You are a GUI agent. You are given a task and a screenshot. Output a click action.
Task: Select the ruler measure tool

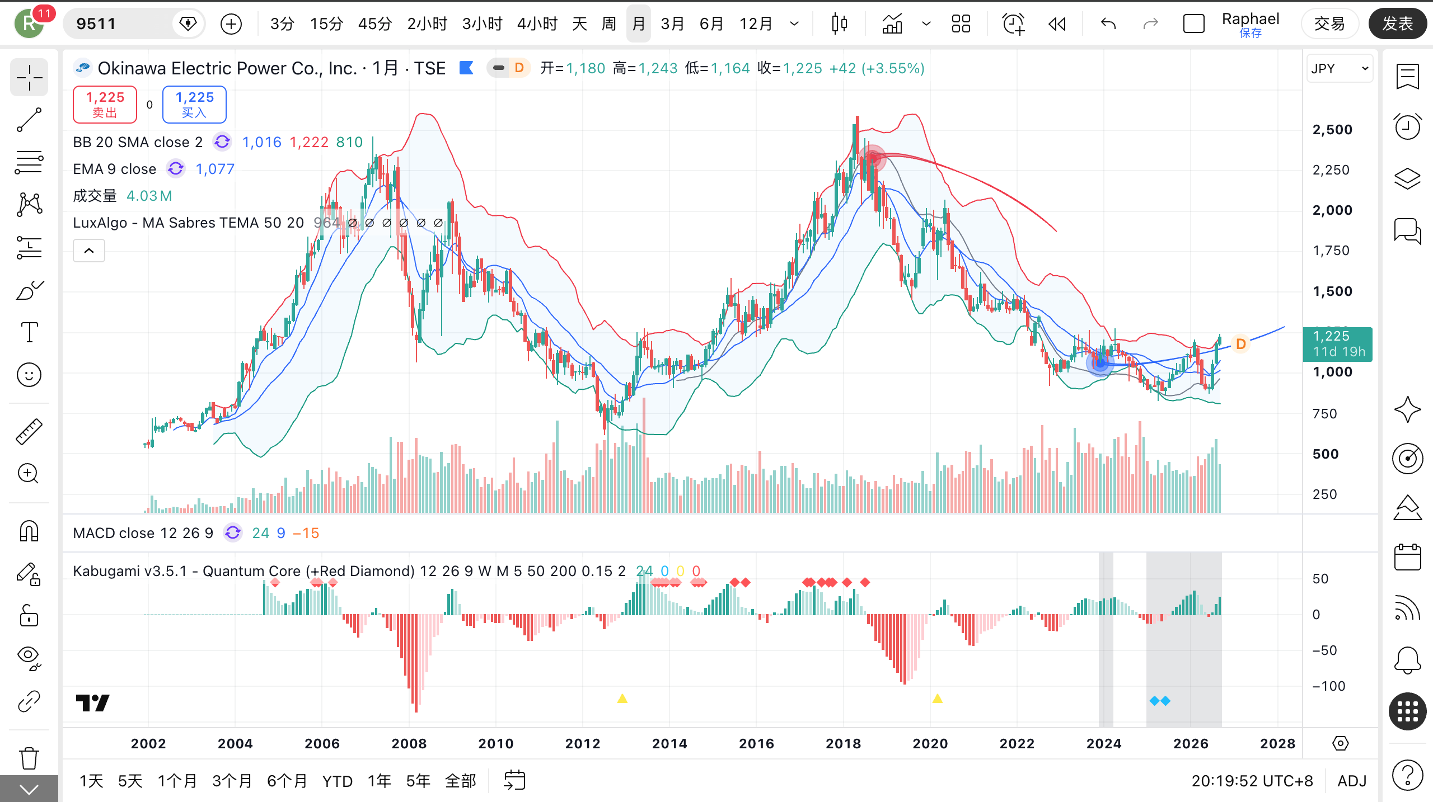point(29,431)
